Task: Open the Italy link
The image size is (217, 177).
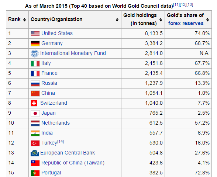Action: click(x=46, y=63)
